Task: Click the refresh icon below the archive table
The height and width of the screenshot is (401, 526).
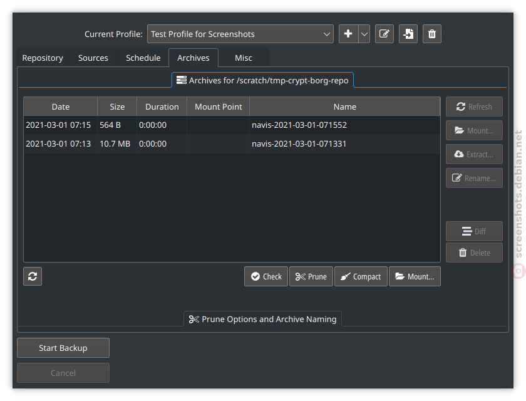Action: (x=33, y=276)
